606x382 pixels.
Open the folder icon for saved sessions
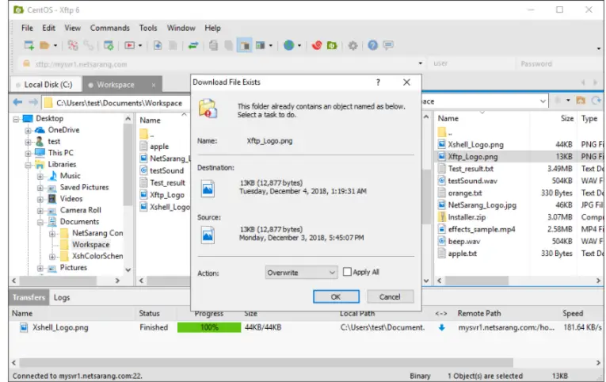pyautogui.click(x=44, y=45)
